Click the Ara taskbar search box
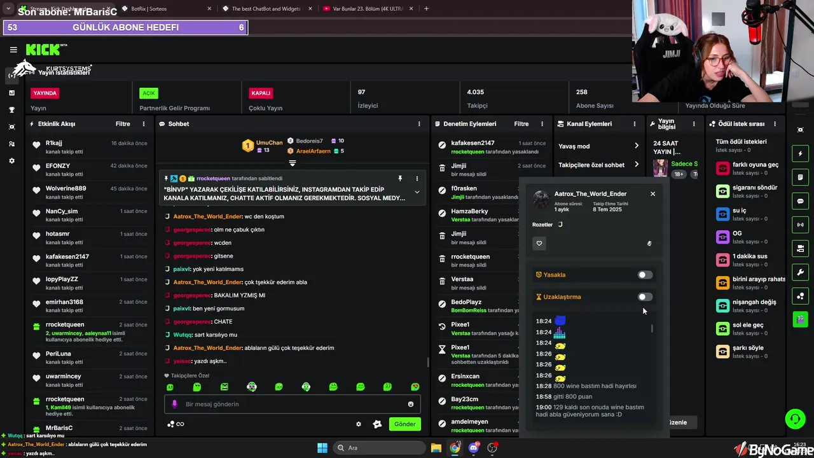This screenshot has width=814, height=458. [379, 448]
